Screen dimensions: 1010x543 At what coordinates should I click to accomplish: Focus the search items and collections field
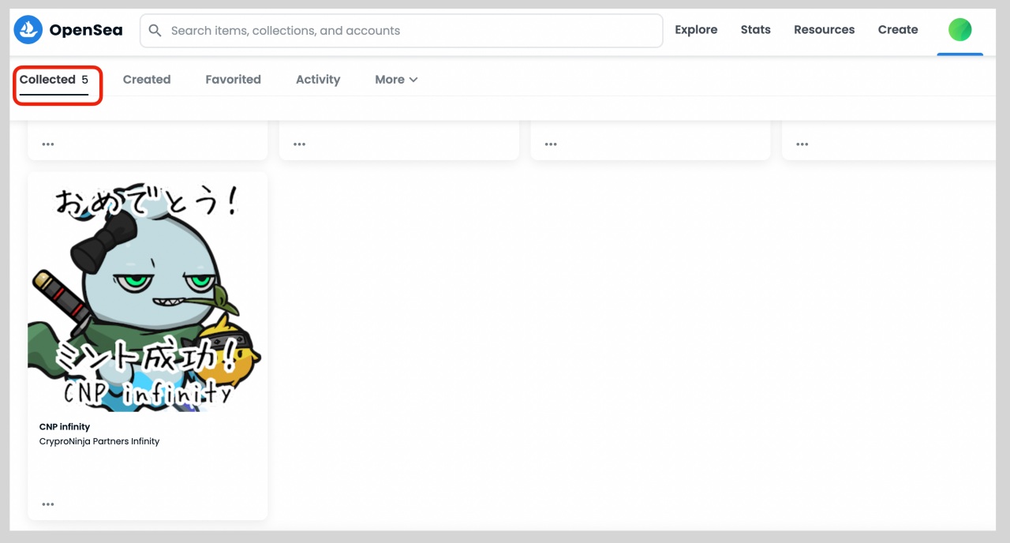[401, 31]
